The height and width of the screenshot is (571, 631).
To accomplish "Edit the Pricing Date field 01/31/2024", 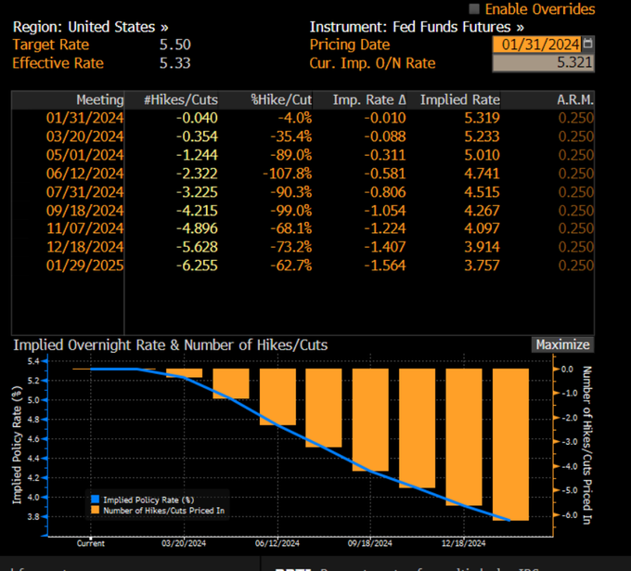I will point(537,45).
